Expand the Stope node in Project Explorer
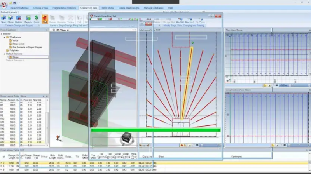 [x=7, y=57]
